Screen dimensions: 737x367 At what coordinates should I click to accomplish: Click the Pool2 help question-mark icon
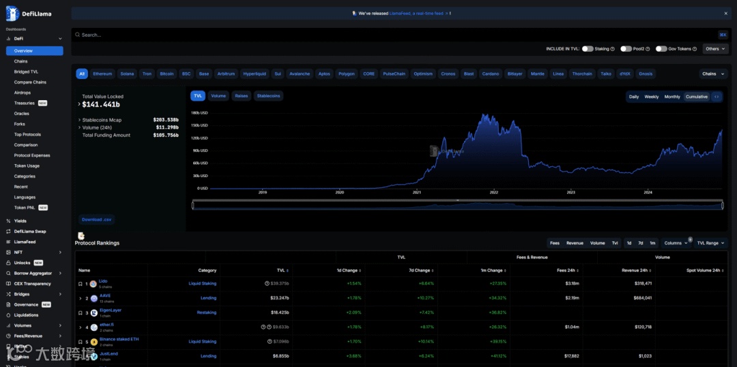[x=648, y=49]
